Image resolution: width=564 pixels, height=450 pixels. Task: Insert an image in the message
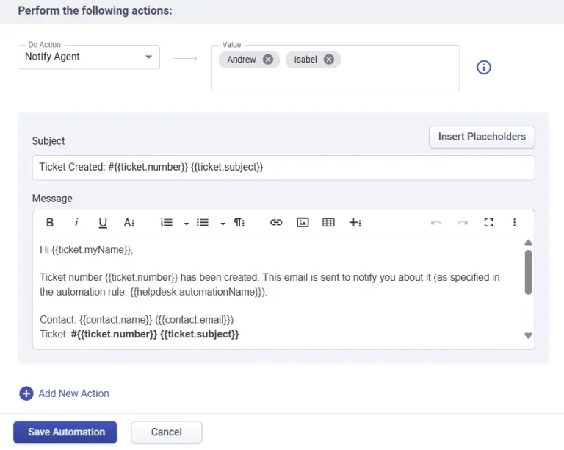[303, 223]
